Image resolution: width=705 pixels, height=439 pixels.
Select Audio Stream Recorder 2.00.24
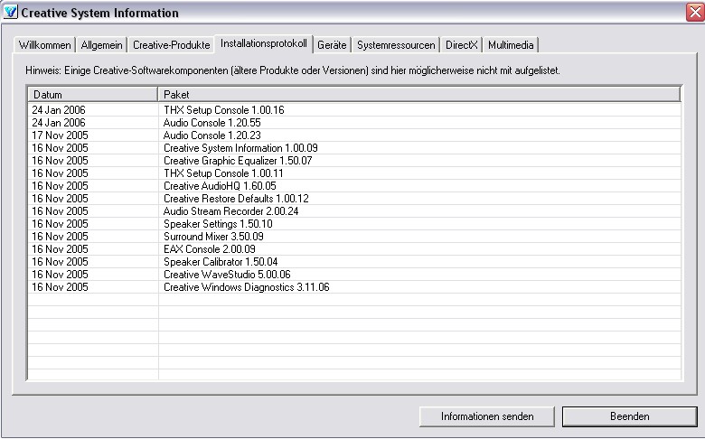[354, 210]
